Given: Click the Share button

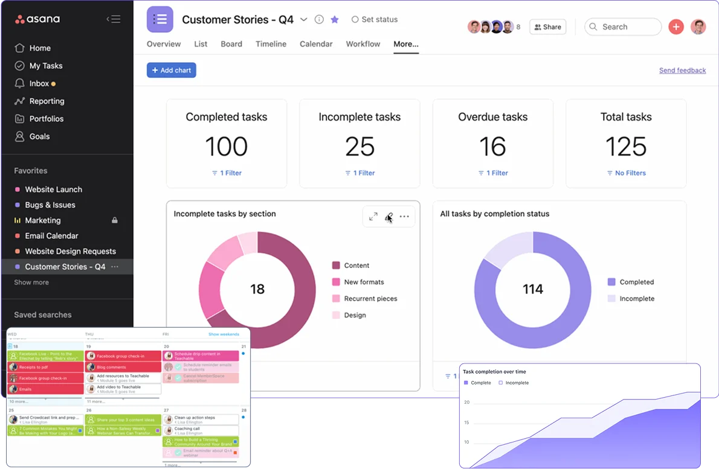Looking at the screenshot, I should 547,27.
